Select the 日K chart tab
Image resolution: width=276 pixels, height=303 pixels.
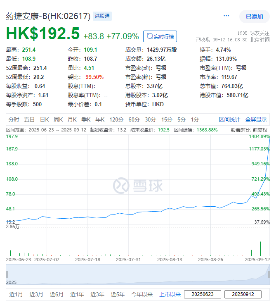click(x=45, y=119)
